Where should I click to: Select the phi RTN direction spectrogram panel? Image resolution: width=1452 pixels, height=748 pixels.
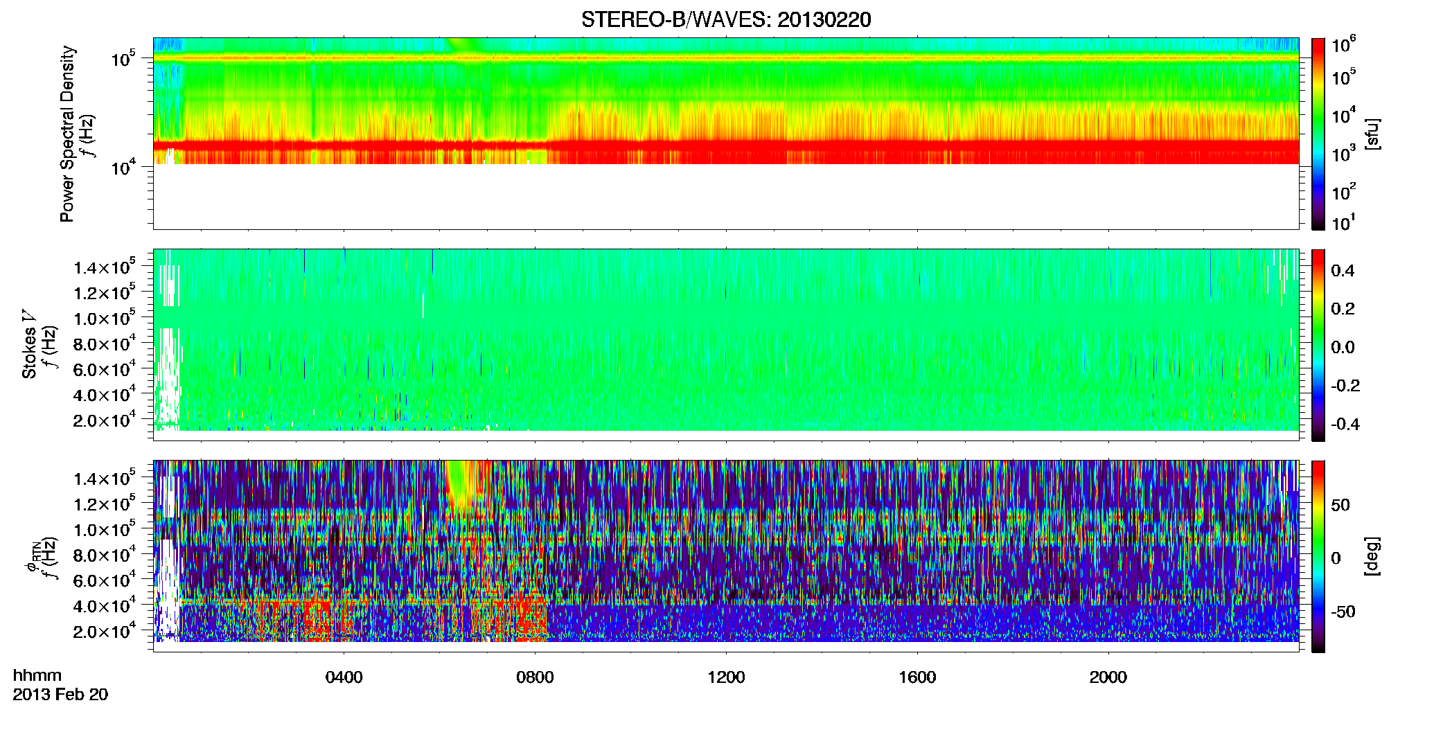pos(725,556)
